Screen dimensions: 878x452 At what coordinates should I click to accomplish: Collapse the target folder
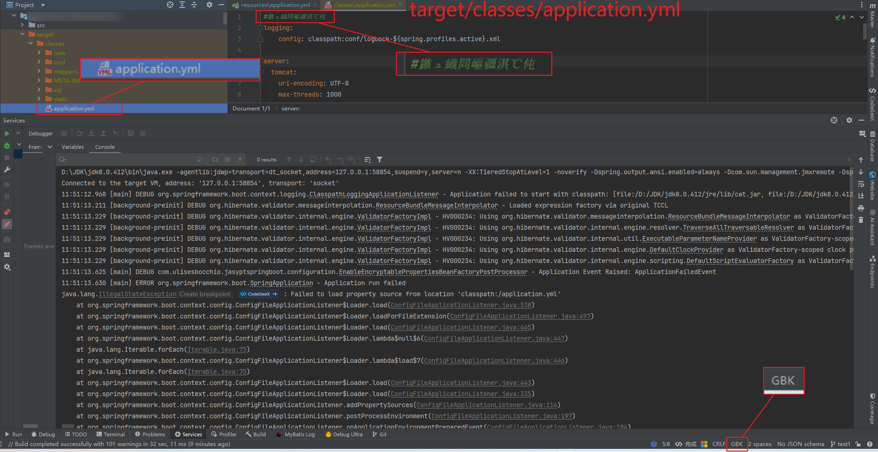tap(23, 34)
